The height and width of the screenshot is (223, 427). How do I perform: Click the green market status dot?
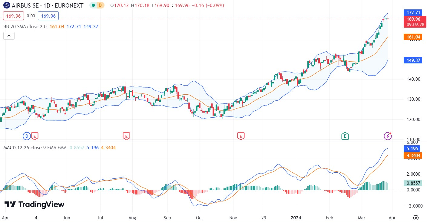click(x=94, y=5)
